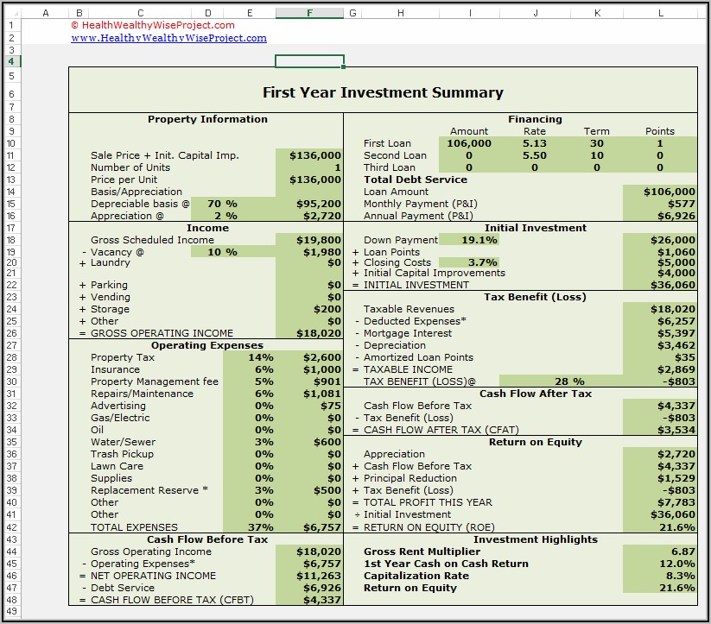
Task: Select the column L header
Action: click(x=661, y=13)
